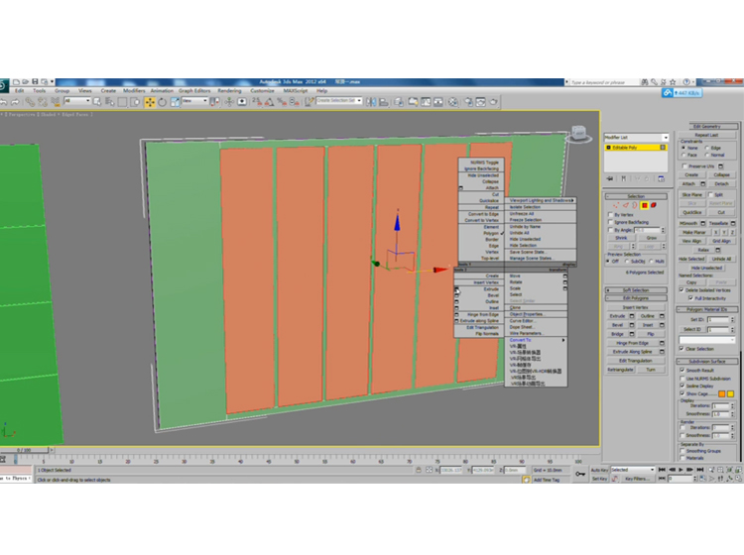Click the Redo arrow icon
This screenshot has height=555, width=744.
(x=15, y=102)
